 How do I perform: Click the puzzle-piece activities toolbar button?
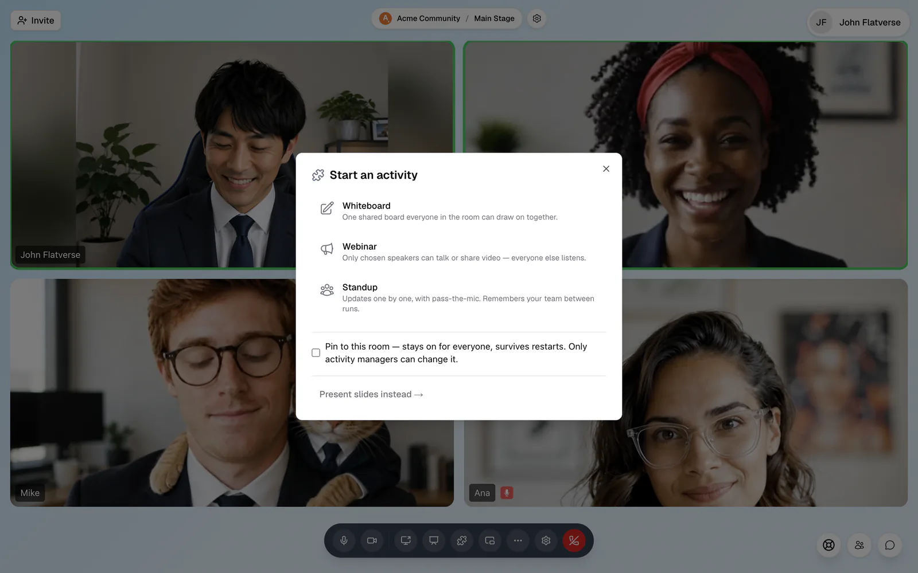pos(462,540)
